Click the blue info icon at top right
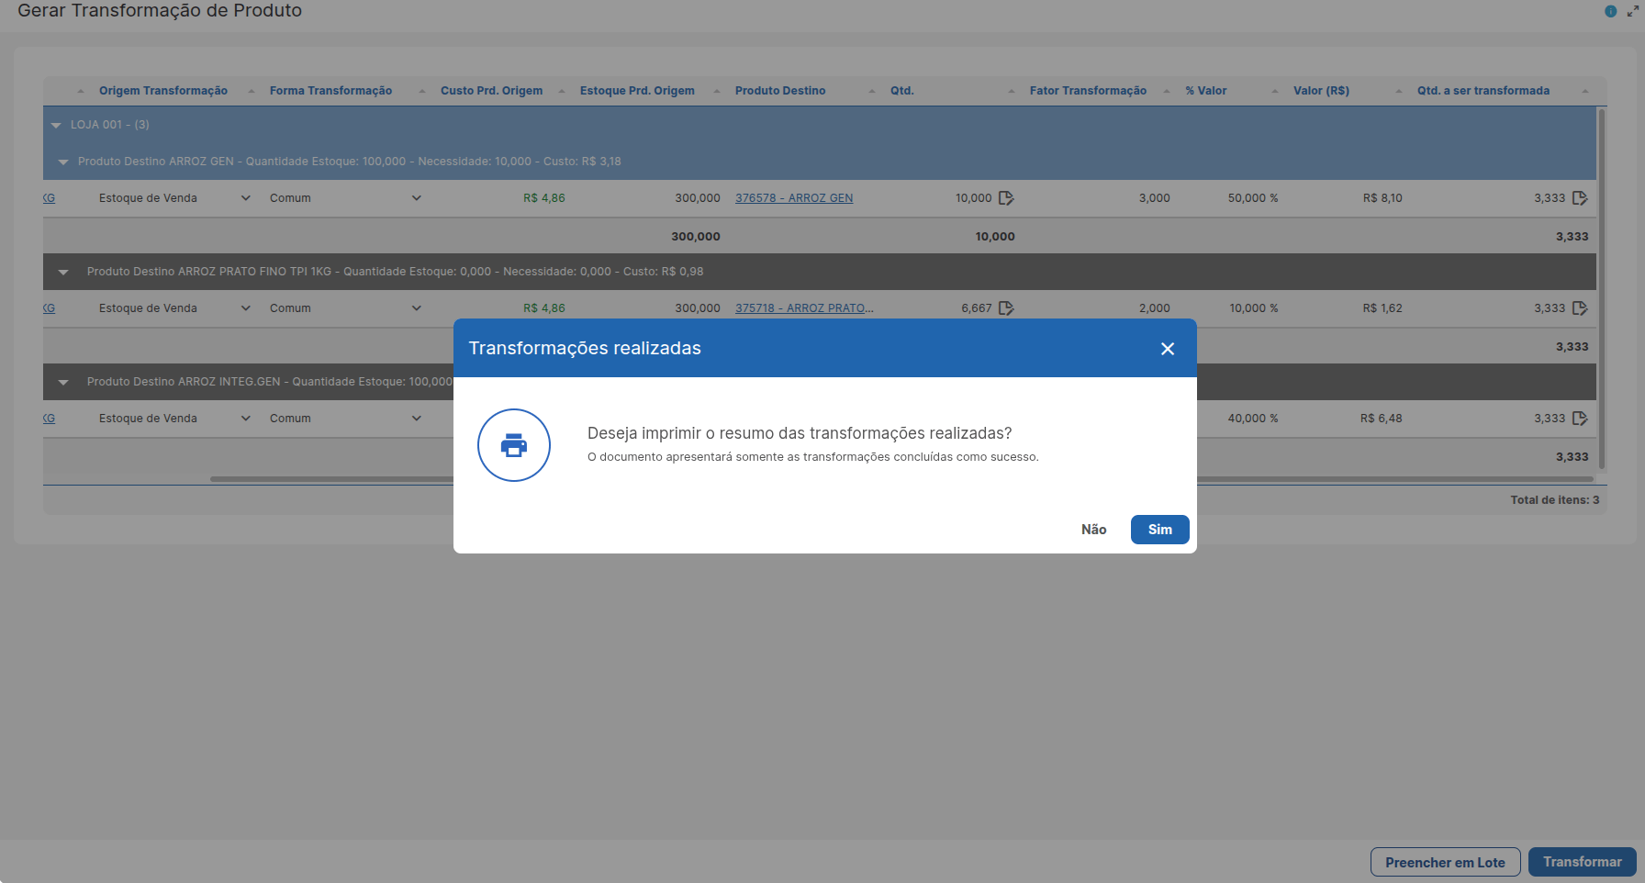The width and height of the screenshot is (1645, 883). point(1610,11)
